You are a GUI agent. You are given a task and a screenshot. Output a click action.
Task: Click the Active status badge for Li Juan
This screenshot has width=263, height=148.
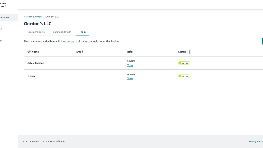tap(184, 76)
